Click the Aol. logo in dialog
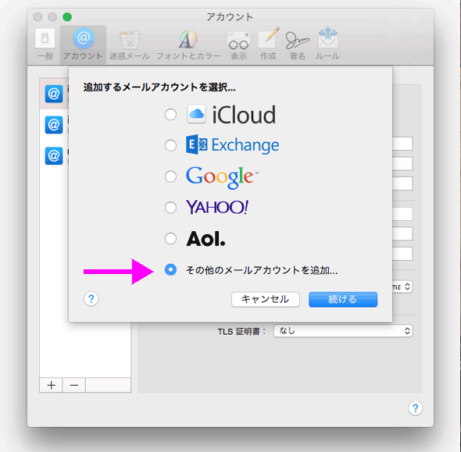The width and height of the screenshot is (461, 452). point(205,238)
